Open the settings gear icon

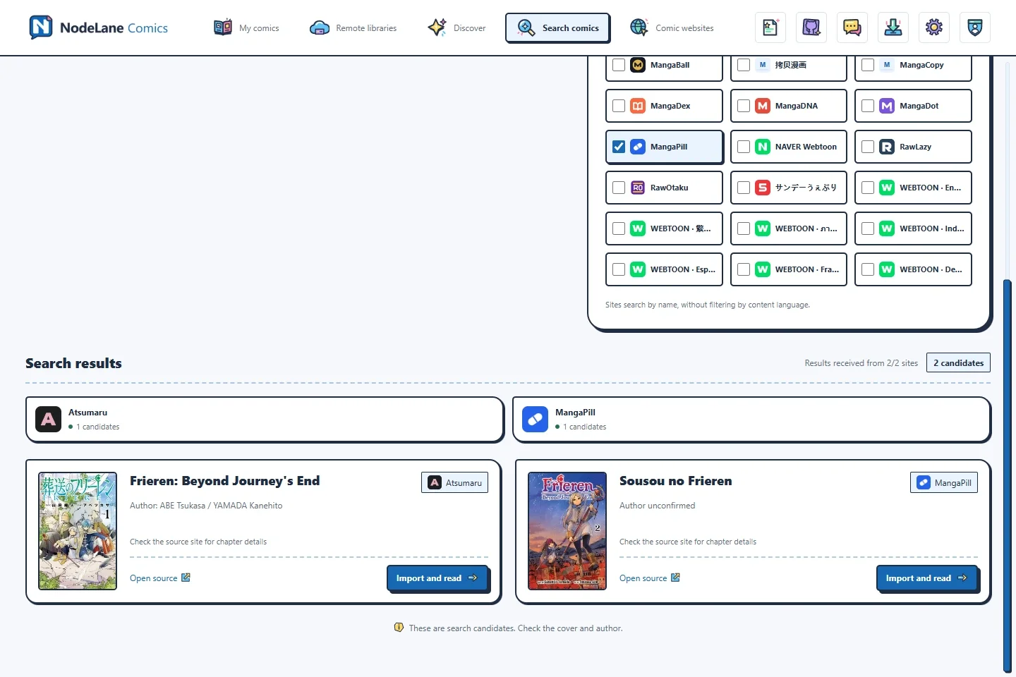(x=934, y=28)
